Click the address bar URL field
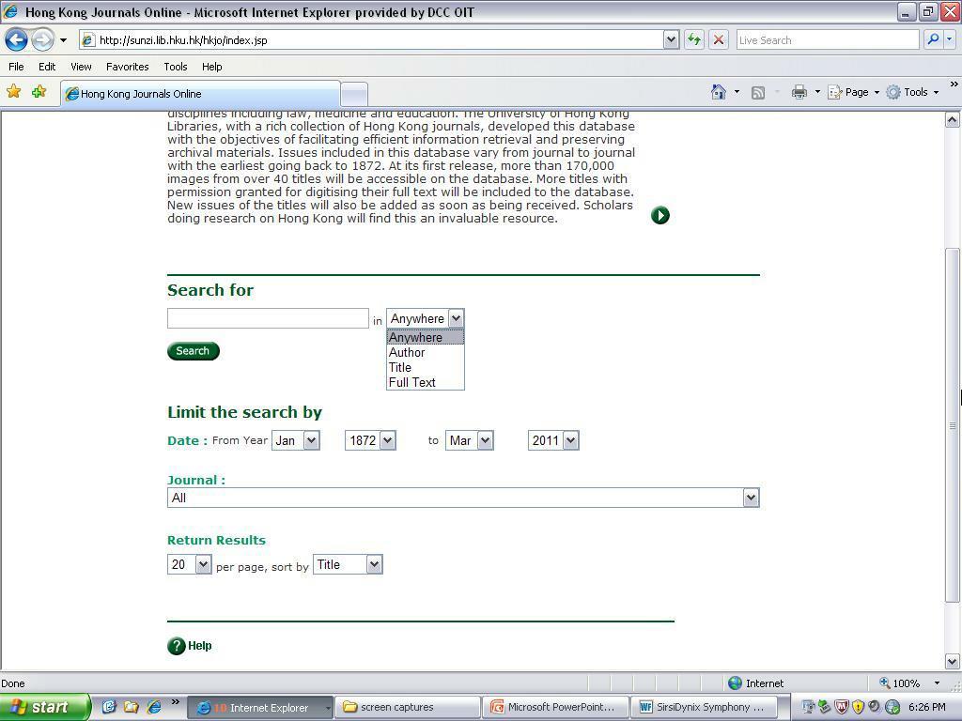The height and width of the screenshot is (721, 962). pyautogui.click(x=371, y=39)
